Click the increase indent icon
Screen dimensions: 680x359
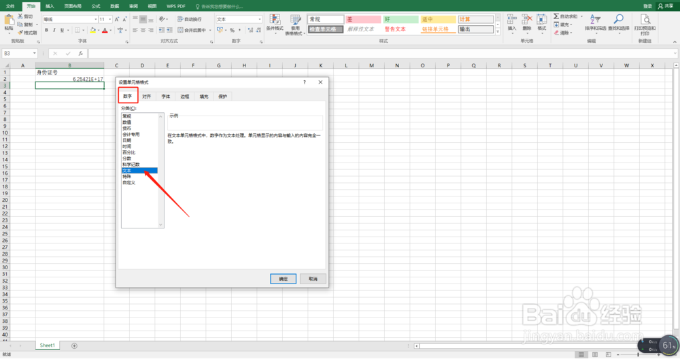pyautogui.click(x=169, y=30)
